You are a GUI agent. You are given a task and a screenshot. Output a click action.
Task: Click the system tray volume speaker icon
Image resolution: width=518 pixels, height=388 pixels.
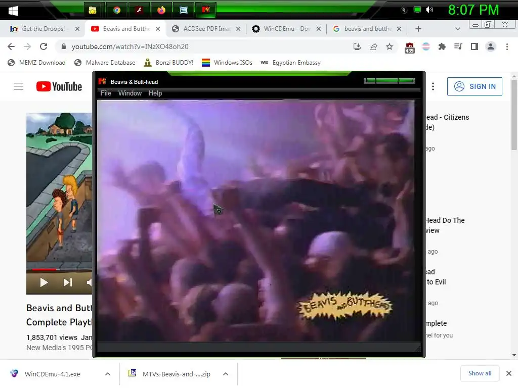coord(429,10)
